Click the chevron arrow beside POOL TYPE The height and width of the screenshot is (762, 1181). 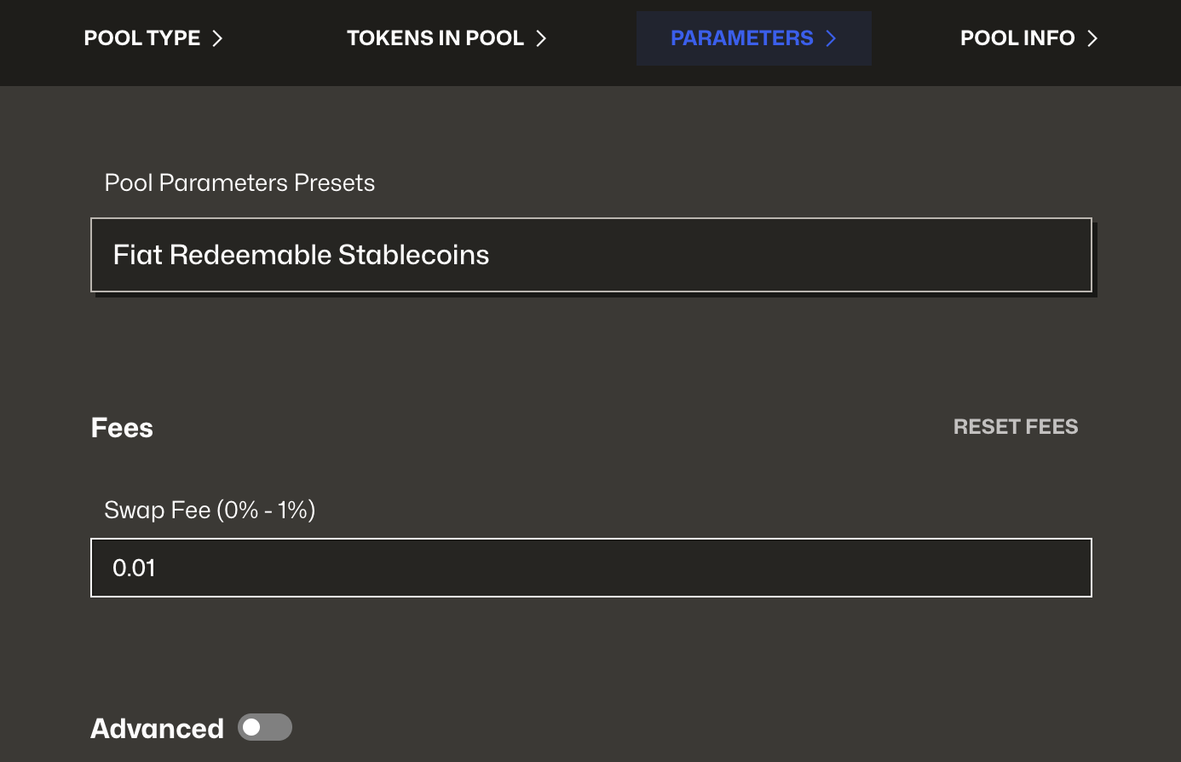click(x=217, y=38)
